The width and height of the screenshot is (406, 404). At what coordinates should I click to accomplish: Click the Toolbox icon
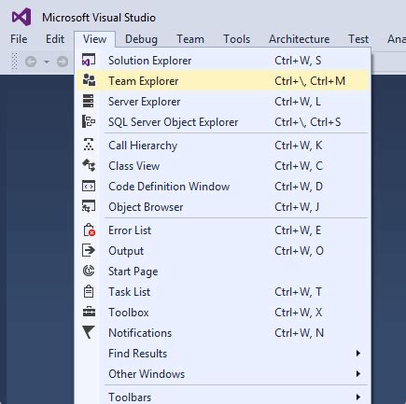(89, 312)
